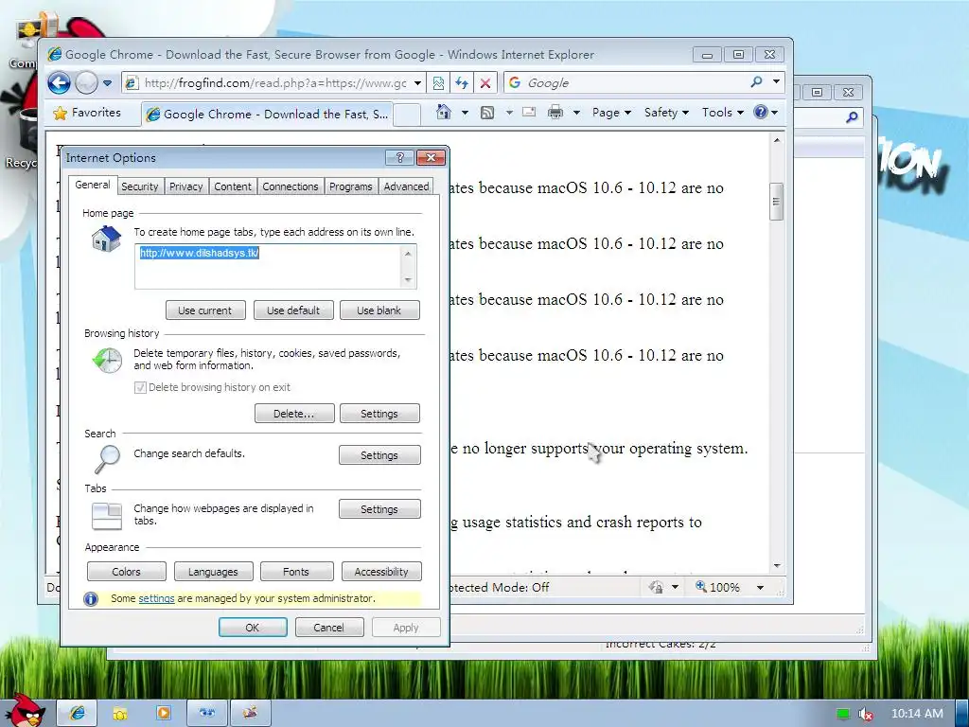Click the Colors button
Screen dimensions: 969x727
pos(127,572)
